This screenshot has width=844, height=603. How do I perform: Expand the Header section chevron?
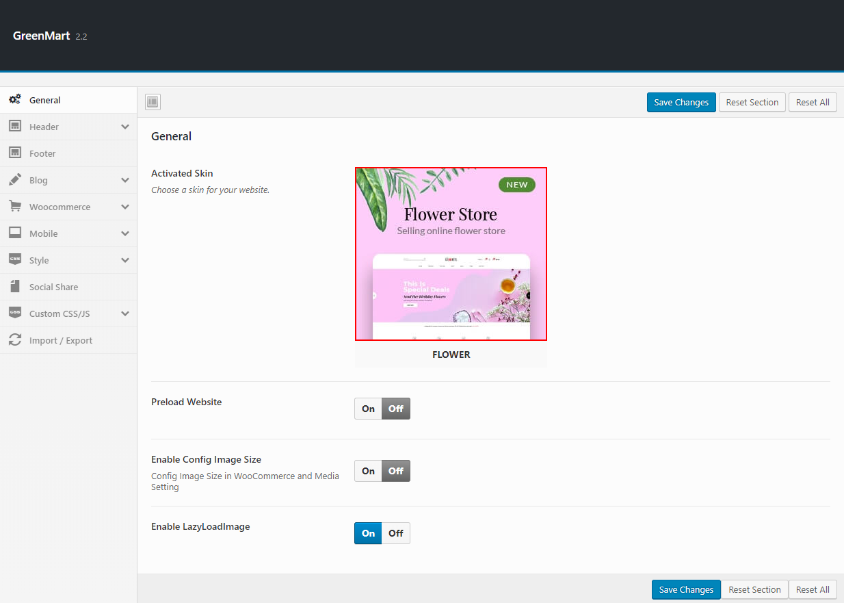point(125,127)
